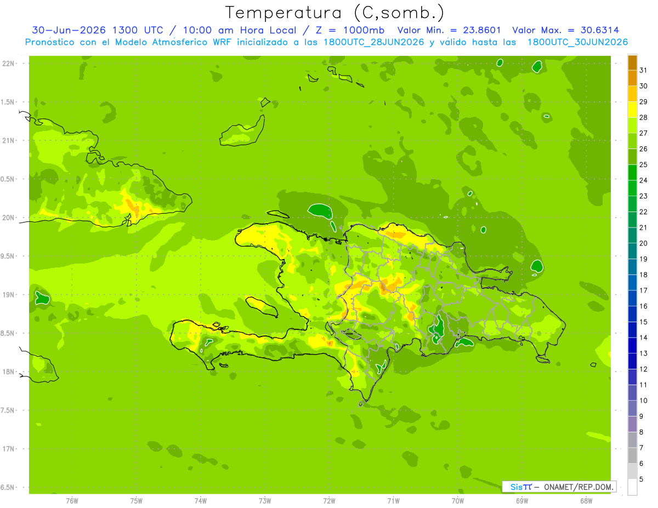Click the lime legend swatch between 27 and 28
This screenshot has width=658, height=508.
coord(632,125)
